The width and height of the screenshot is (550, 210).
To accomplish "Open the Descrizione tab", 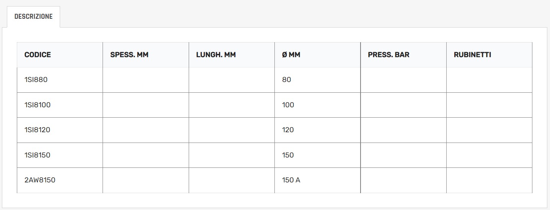I will click(33, 17).
